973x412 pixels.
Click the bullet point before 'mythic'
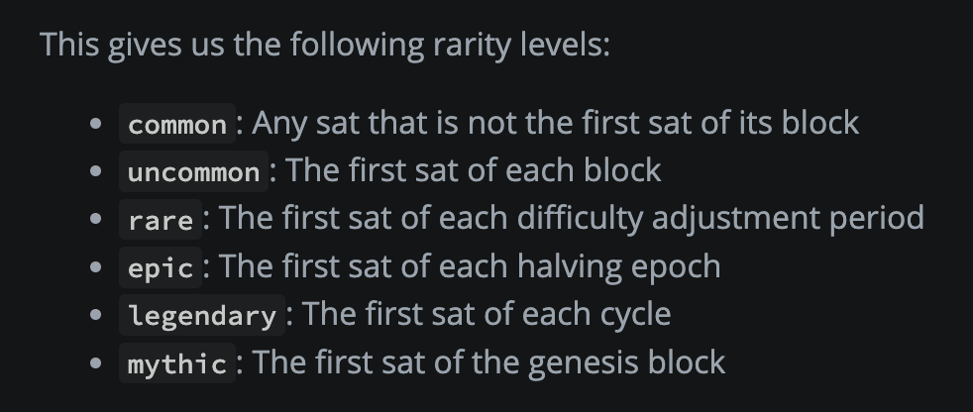click(95, 362)
